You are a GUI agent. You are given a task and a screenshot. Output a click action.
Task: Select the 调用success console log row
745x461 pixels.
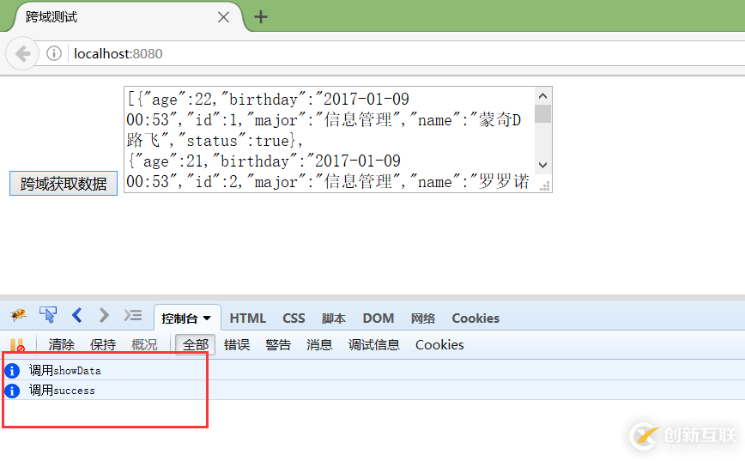pyautogui.click(x=372, y=391)
